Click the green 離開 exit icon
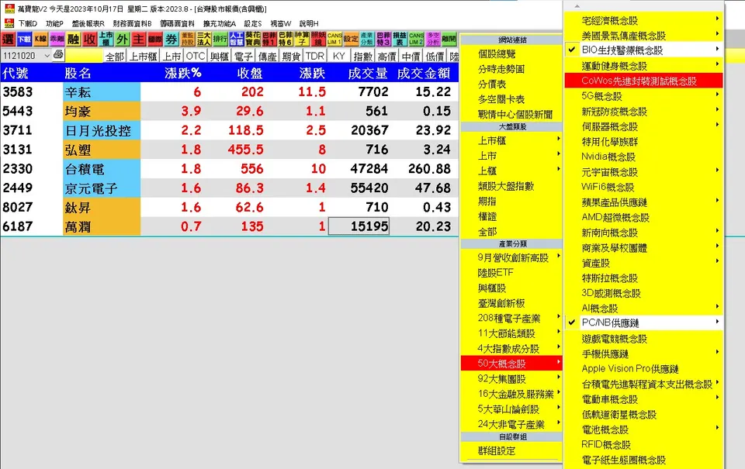 449,39
